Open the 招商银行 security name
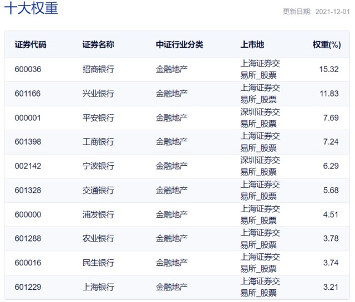The image size is (355, 302). coord(98,70)
